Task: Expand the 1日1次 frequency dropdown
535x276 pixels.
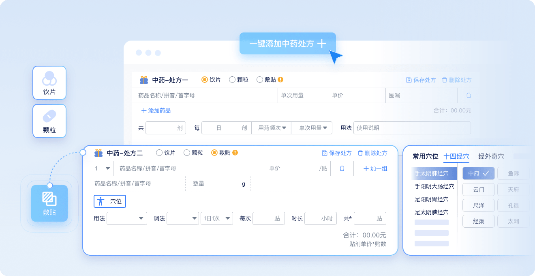Action: (x=217, y=218)
